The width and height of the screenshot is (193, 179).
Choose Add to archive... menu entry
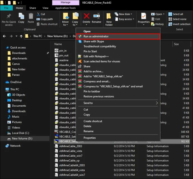point(118,71)
